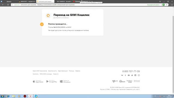Image resolution: width=174 pixels, height=98 pixels.
Task: Open Windows Explorer folder on taskbar
Action: point(14,96)
